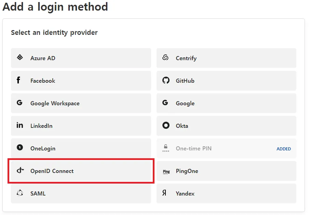Click the ADDED label on One-time PIN
The image size is (309, 215).
pos(284,149)
